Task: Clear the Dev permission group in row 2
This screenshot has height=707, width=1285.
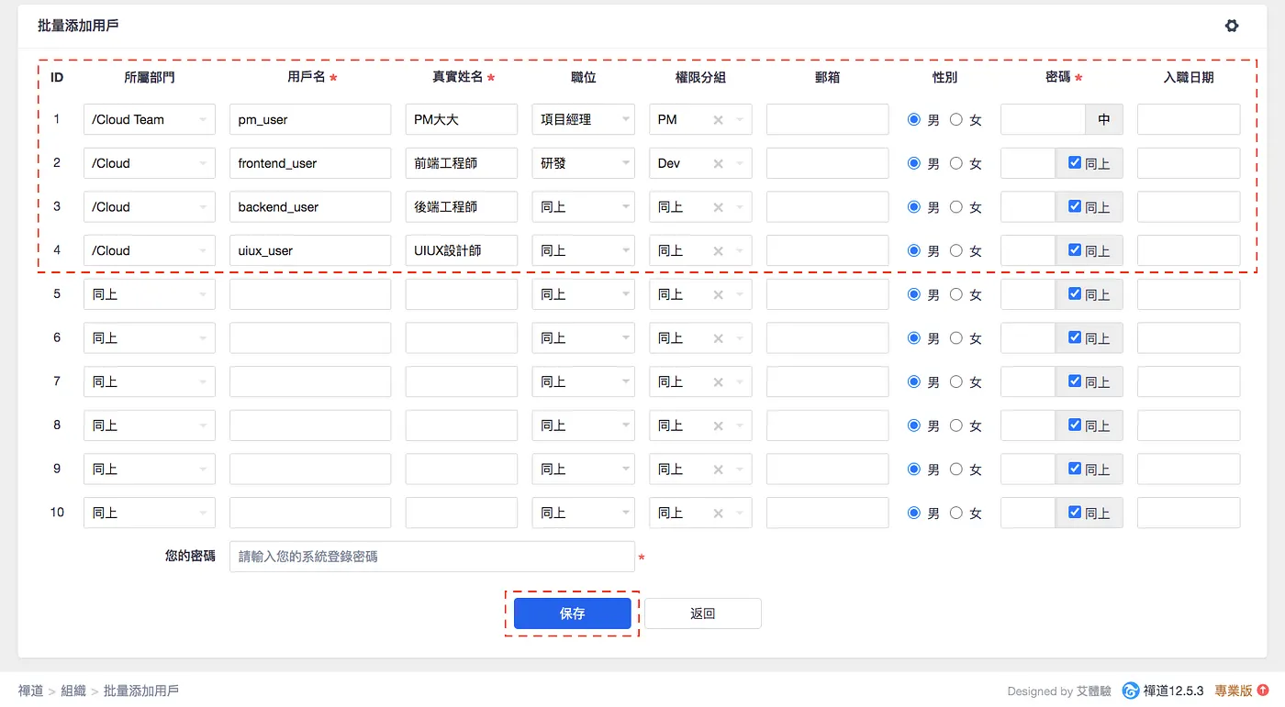Action: (x=718, y=163)
